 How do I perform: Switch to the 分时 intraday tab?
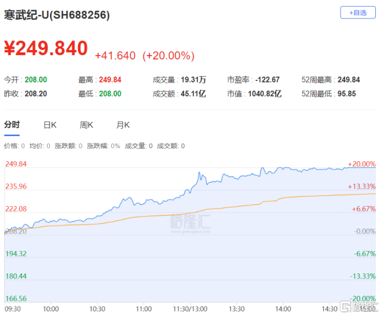[12, 125]
